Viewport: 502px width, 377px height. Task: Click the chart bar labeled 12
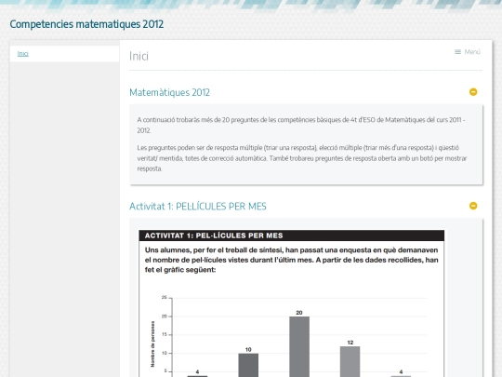[x=350, y=361]
